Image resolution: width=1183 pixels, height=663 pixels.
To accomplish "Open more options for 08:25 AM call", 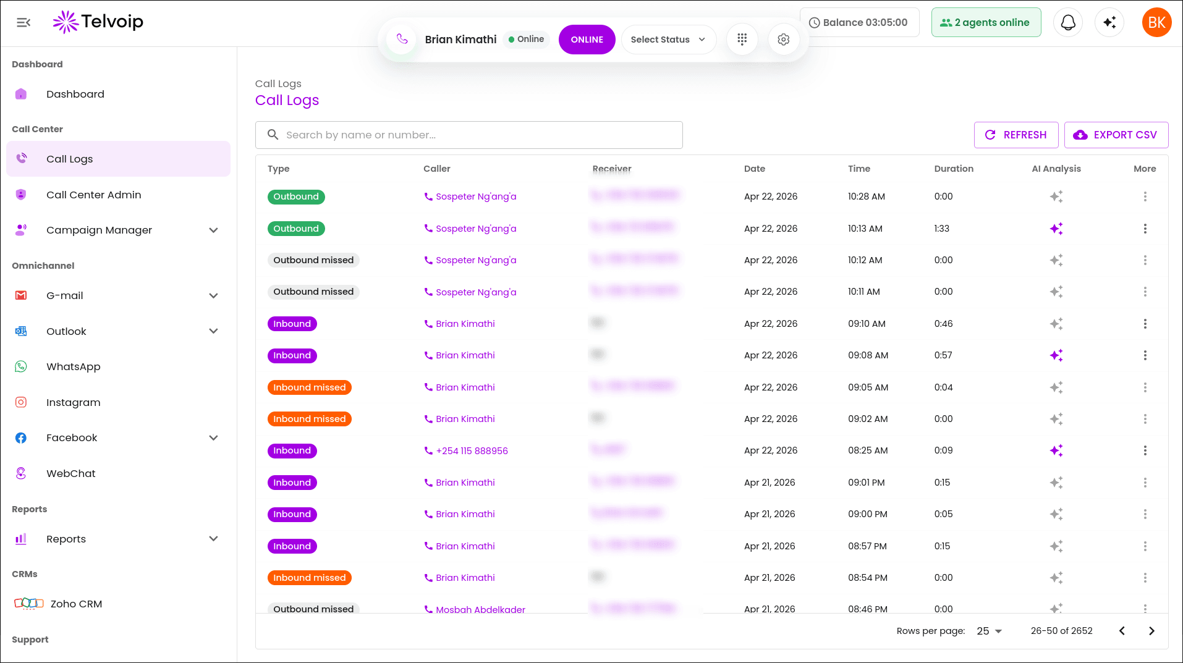I will click(x=1145, y=450).
